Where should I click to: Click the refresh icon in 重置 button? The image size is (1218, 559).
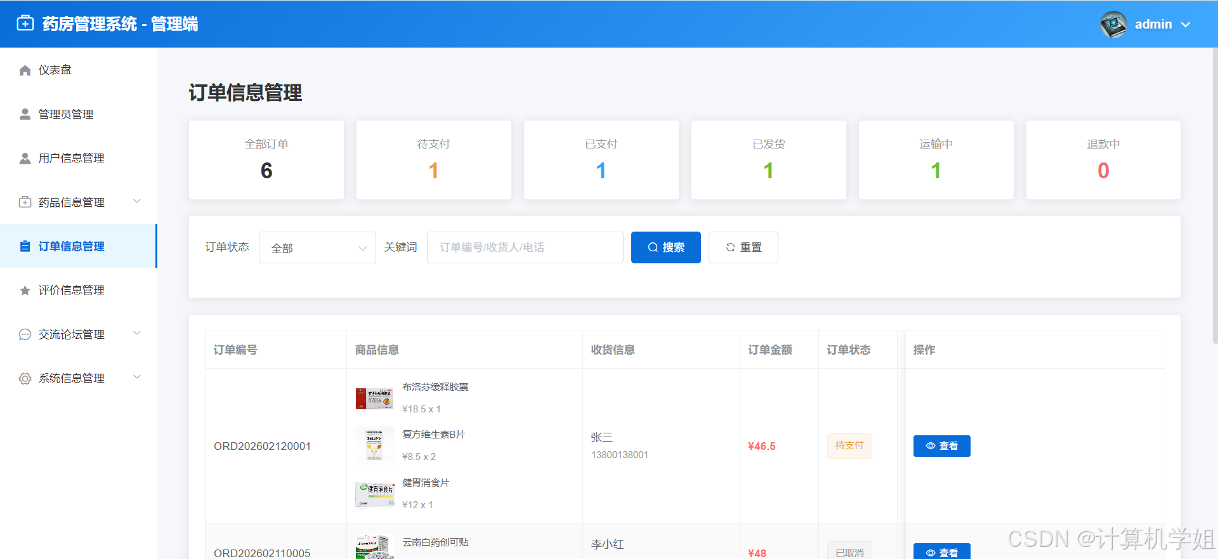coord(730,247)
